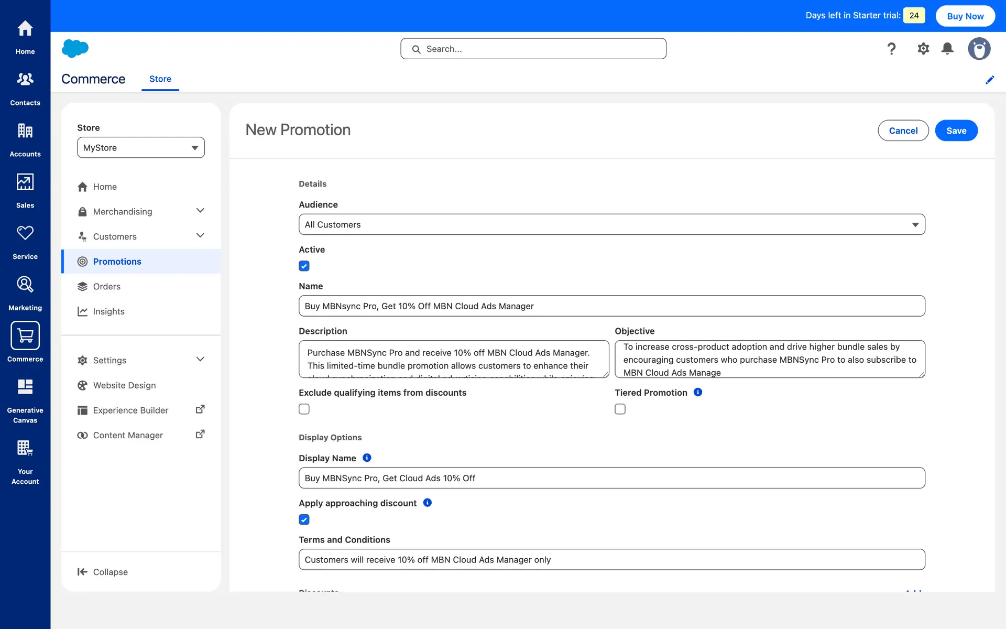Save the new promotion
1006x629 pixels.
point(956,131)
